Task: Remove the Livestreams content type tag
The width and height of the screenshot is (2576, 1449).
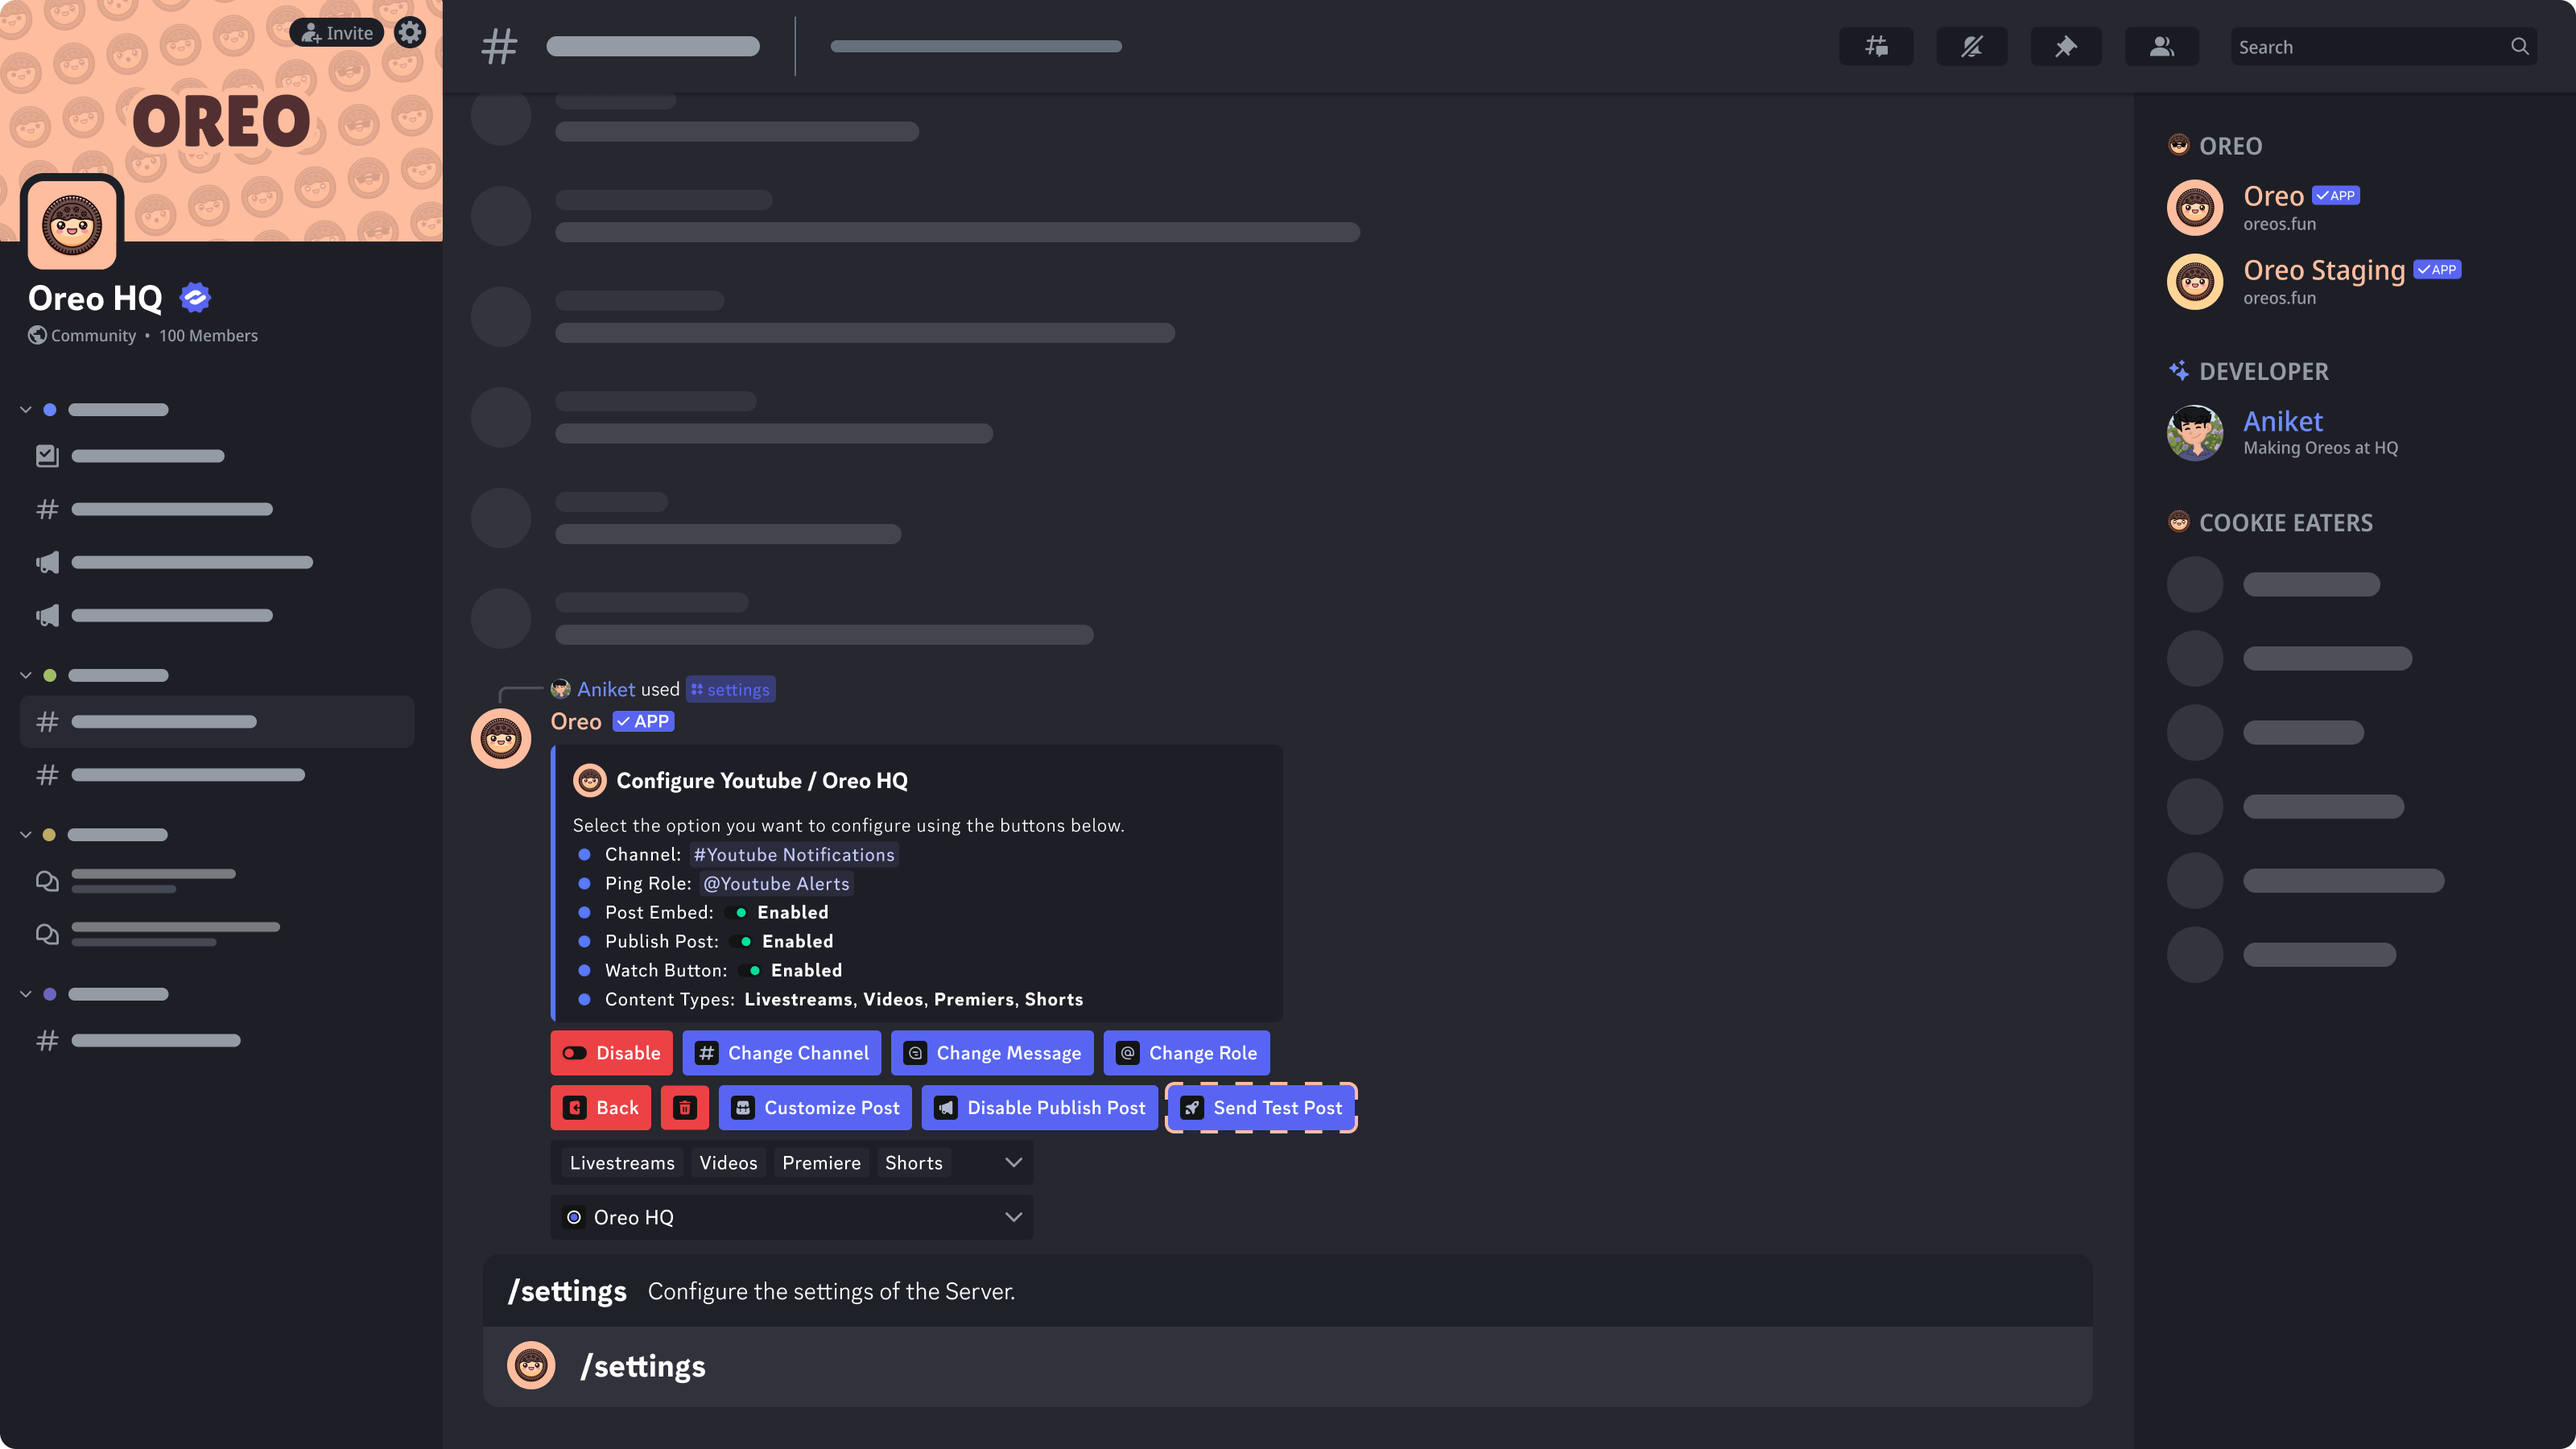Action: click(x=622, y=1162)
